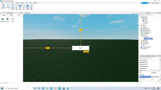161x90 pixels.
Task: Select LocalizationService in Explorer
Action: 147,47
